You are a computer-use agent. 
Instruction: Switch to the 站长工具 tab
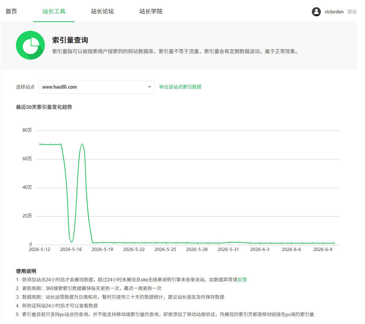coord(54,11)
